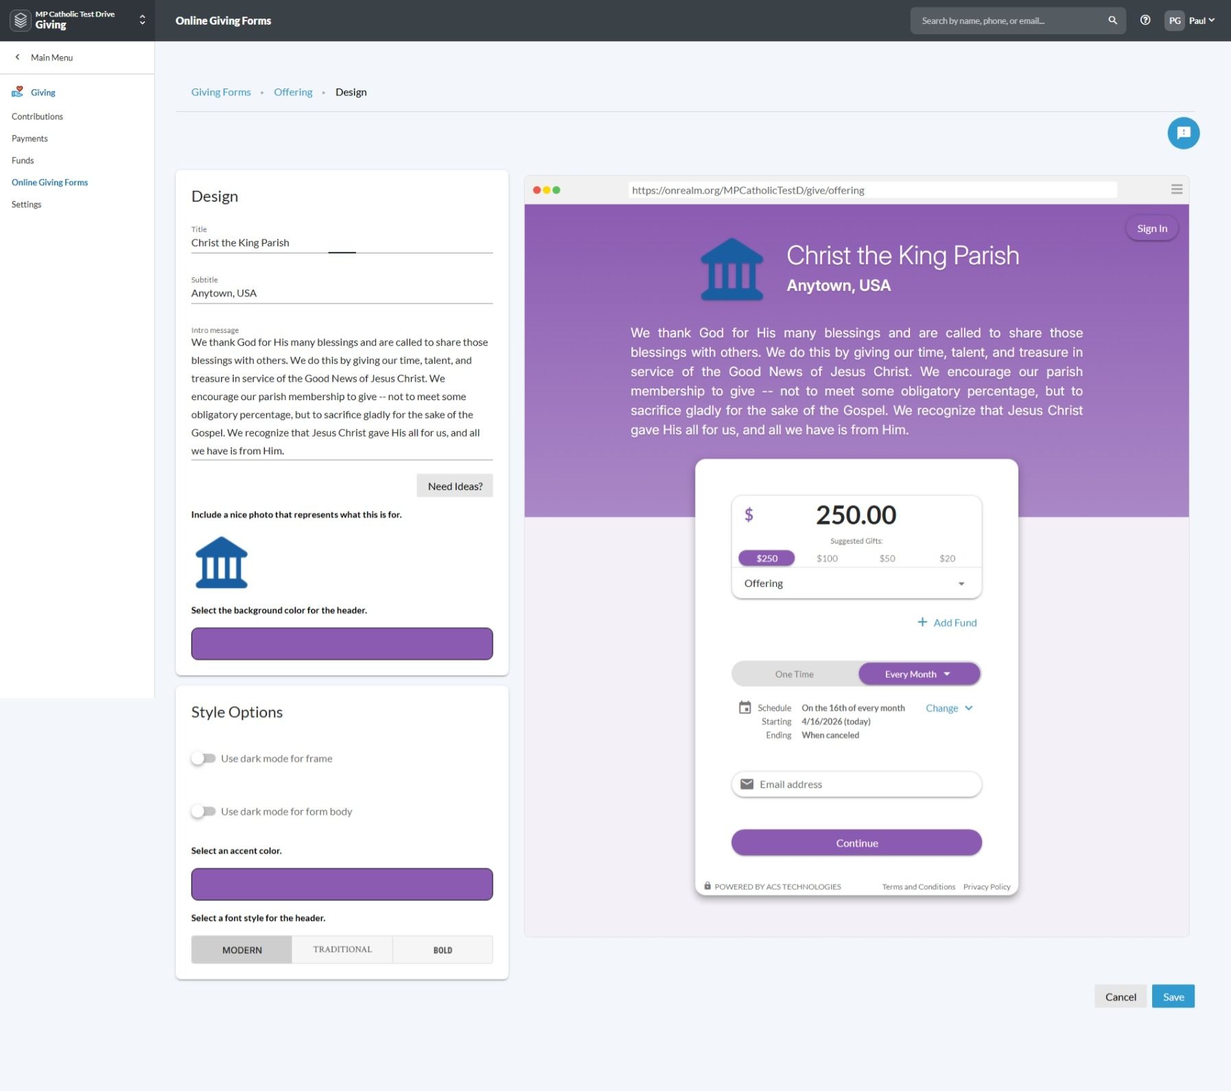
Task: Choose the $250 suggested gift
Action: [x=766, y=559]
